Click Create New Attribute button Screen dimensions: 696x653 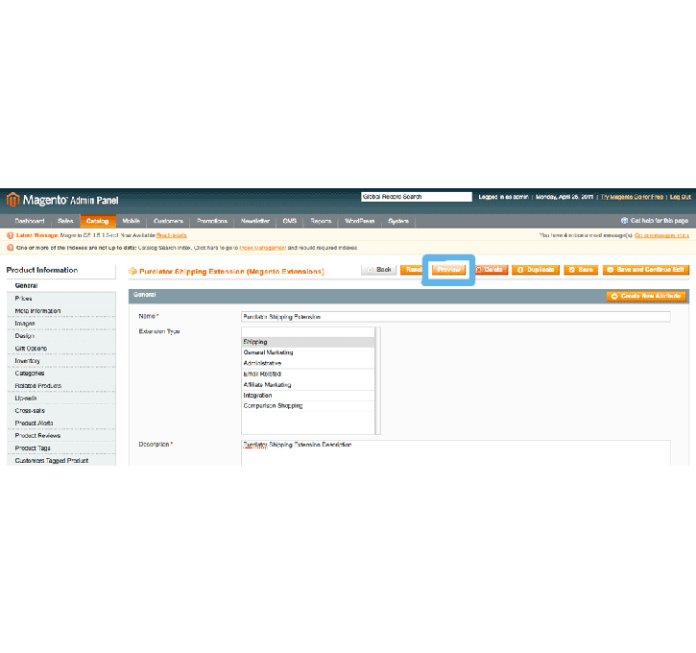tap(646, 296)
